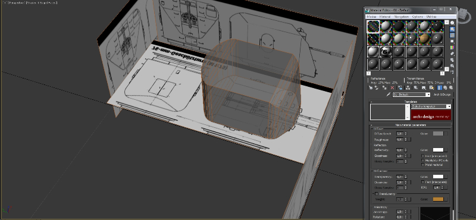Viewport: 476px width, 220px height.
Task: Collapse the Main material parameters rollout
Action: pyautogui.click(x=411, y=125)
